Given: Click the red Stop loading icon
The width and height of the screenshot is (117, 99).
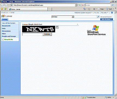Looking at the screenshot, I should (83, 5).
